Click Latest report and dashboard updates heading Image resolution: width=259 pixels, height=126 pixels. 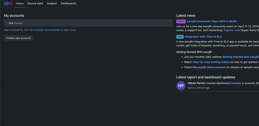(x=206, y=77)
